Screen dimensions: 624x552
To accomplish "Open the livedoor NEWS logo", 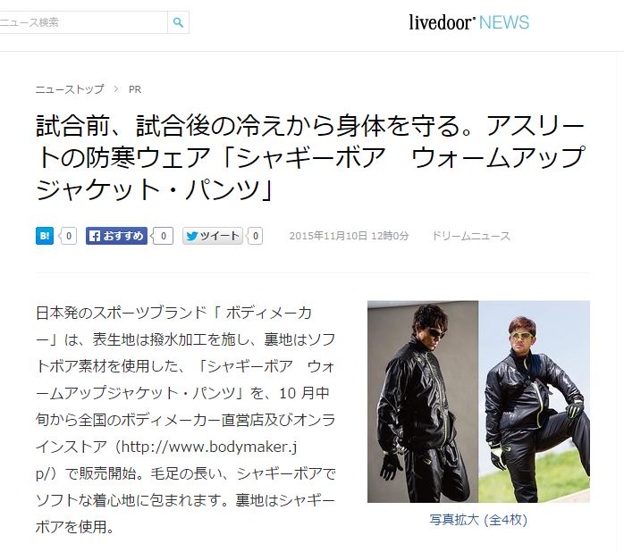I will (469, 22).
